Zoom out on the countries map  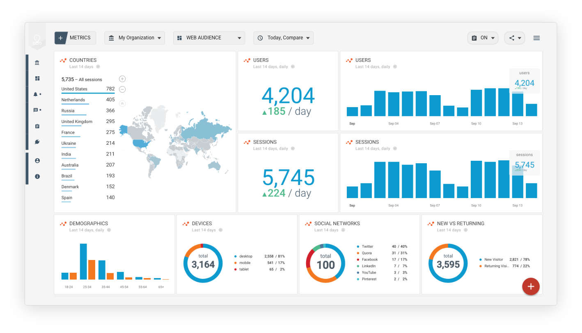[x=122, y=89]
